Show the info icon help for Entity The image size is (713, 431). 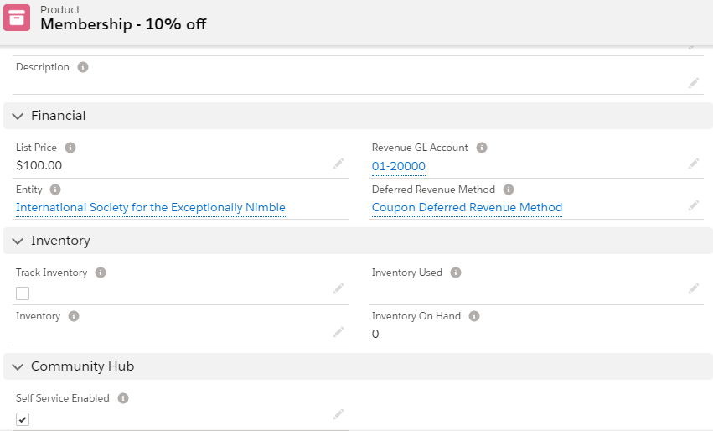[55, 190]
